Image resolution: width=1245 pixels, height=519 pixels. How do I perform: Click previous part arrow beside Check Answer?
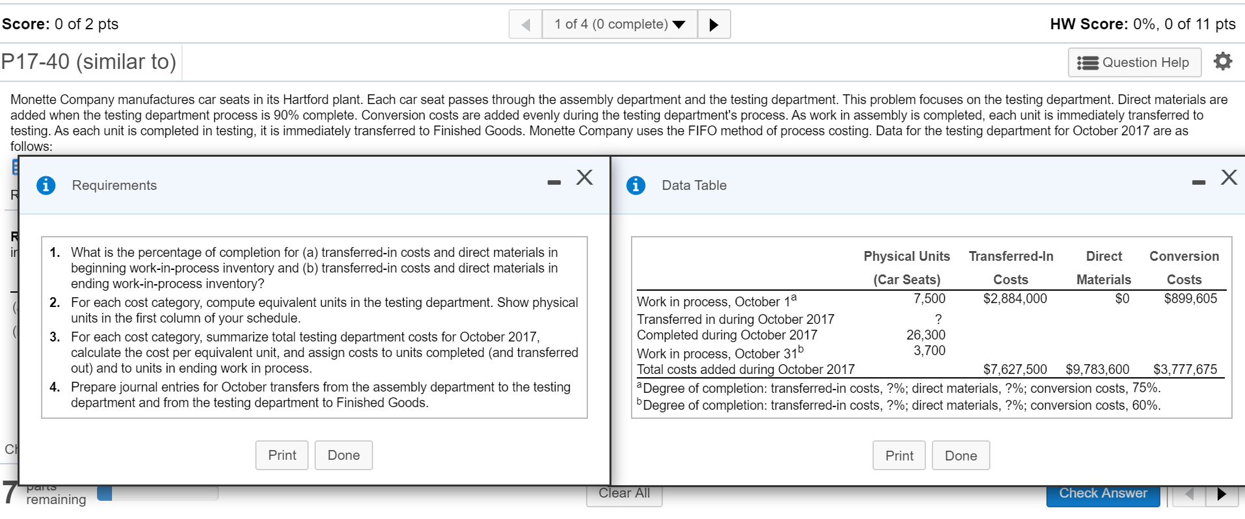(1190, 495)
